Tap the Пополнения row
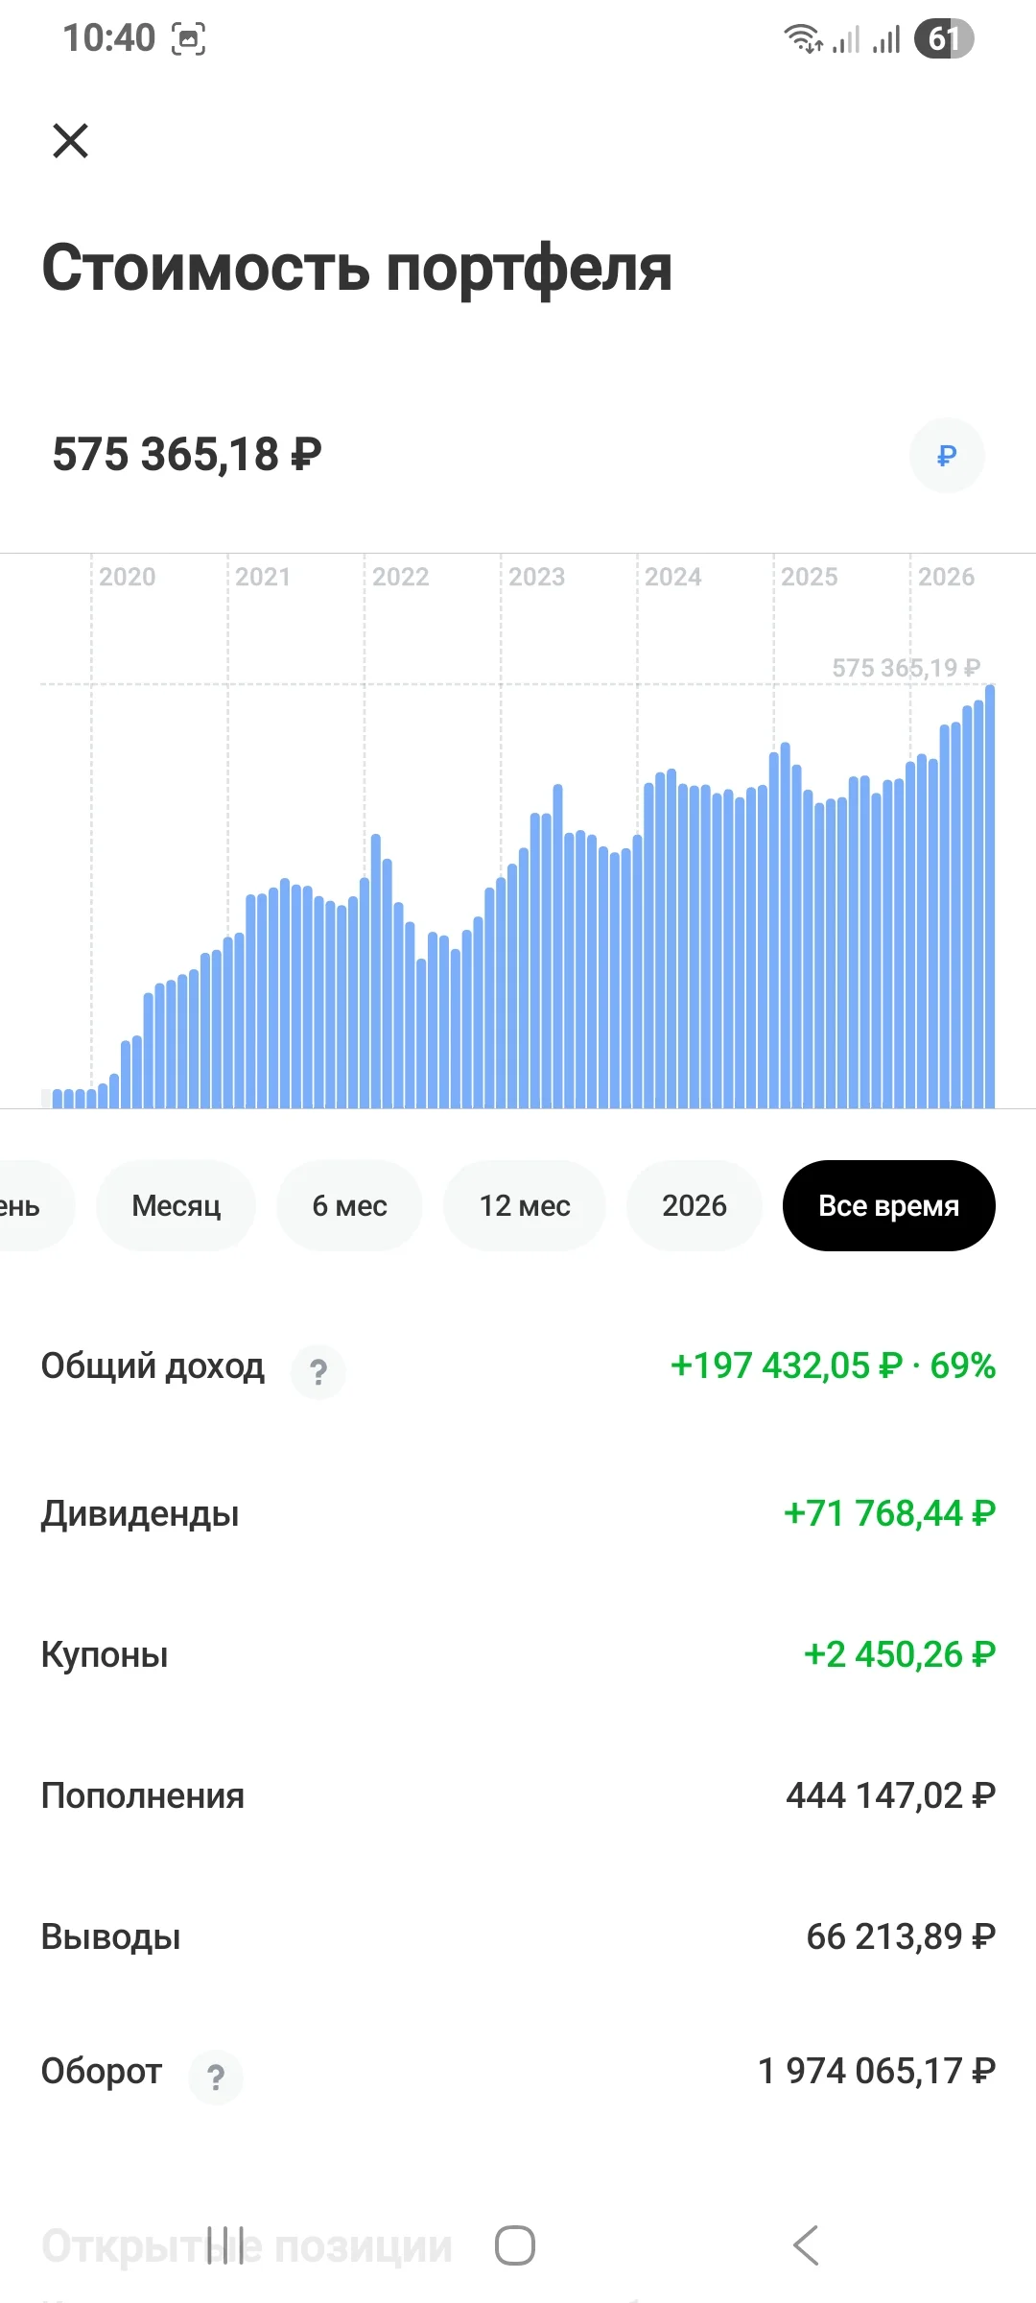Screen dimensions: 1036x2303 (x=518, y=1795)
